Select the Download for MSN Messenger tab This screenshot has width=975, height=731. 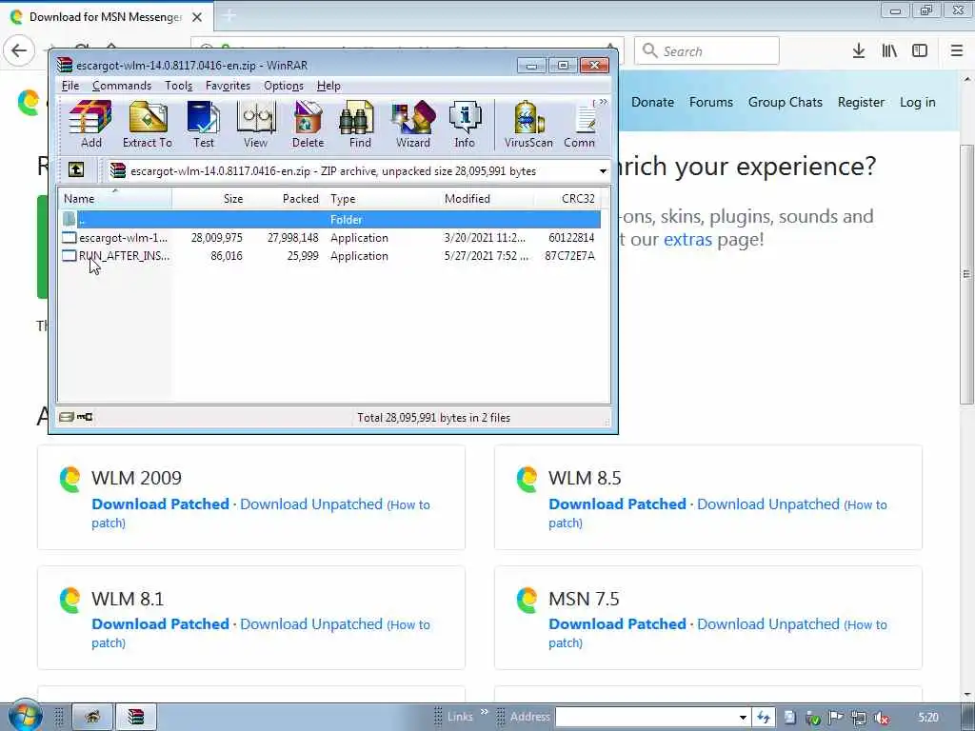[x=107, y=17]
